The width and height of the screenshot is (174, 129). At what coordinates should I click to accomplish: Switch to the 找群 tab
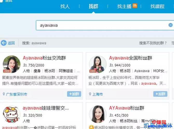pos(93,6)
